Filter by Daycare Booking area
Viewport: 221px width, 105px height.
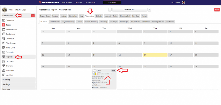click(68, 22)
